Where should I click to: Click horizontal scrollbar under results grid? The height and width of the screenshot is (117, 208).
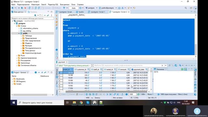tap(106, 92)
